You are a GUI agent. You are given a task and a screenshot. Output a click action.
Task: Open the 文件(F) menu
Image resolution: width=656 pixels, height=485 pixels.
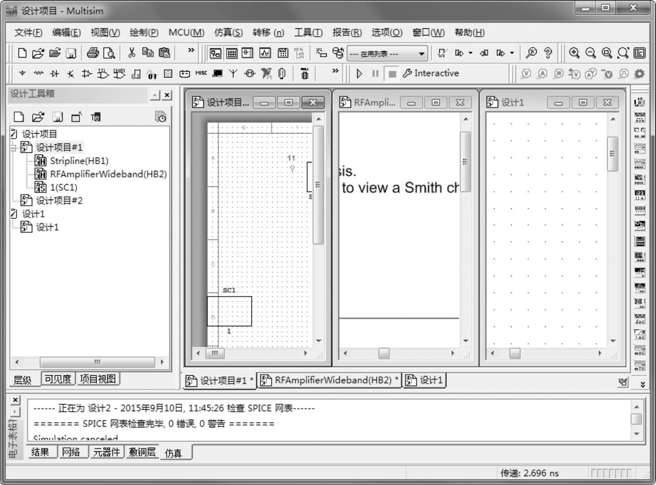pos(28,32)
